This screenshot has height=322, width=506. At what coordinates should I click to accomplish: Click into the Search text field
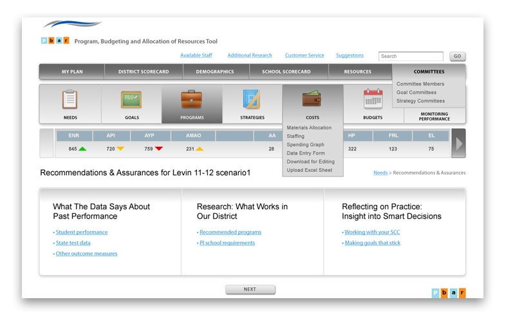(x=410, y=56)
